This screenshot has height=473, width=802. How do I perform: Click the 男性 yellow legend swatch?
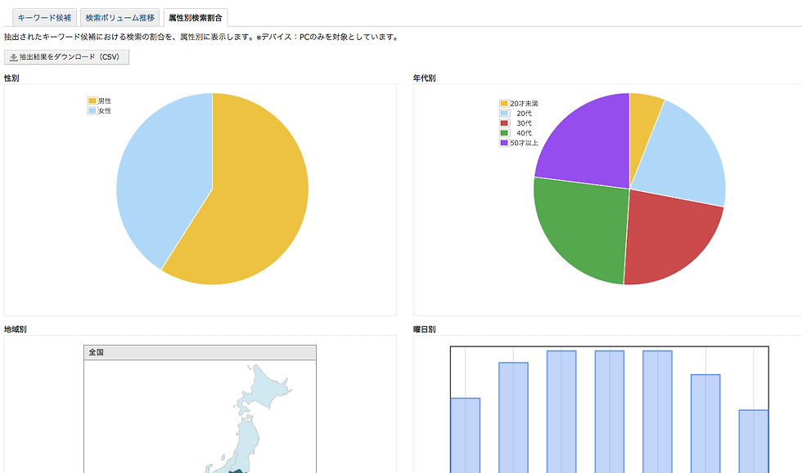pyautogui.click(x=92, y=100)
